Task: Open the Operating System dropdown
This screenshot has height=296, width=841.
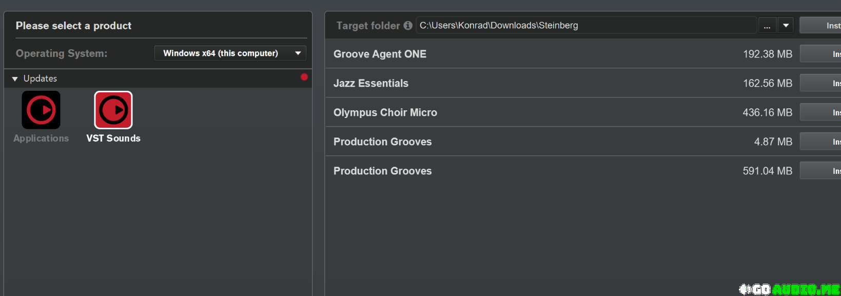Action: pos(230,53)
